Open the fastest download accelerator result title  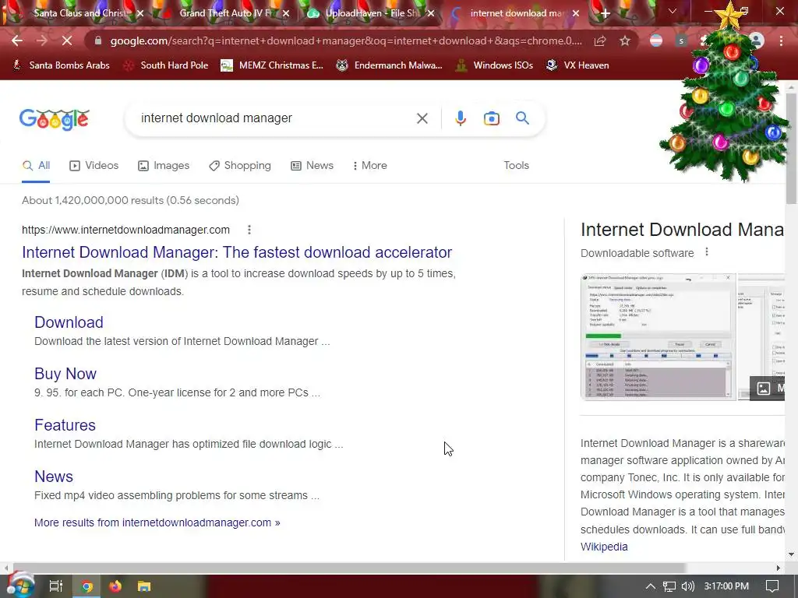(x=237, y=252)
